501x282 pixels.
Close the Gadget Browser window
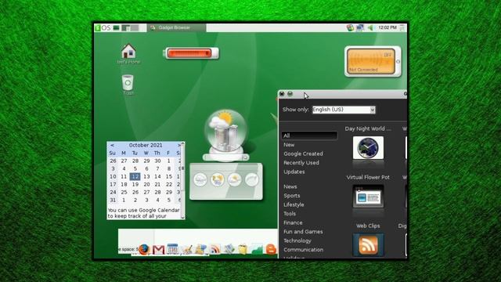click(282, 94)
